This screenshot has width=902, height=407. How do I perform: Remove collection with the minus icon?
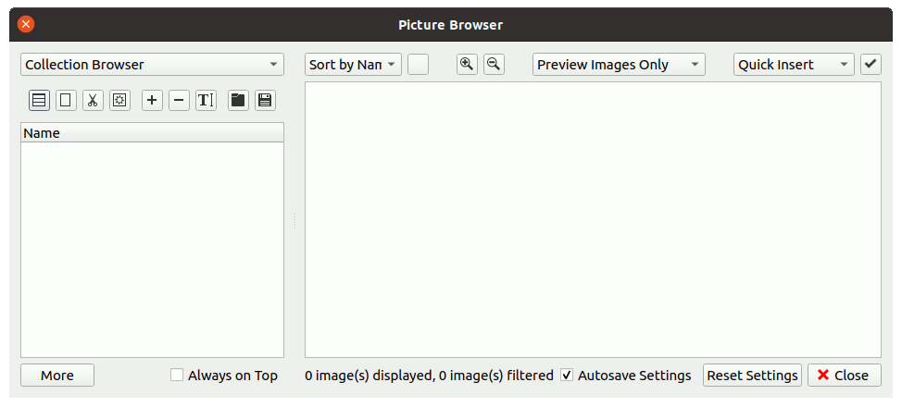coord(179,100)
